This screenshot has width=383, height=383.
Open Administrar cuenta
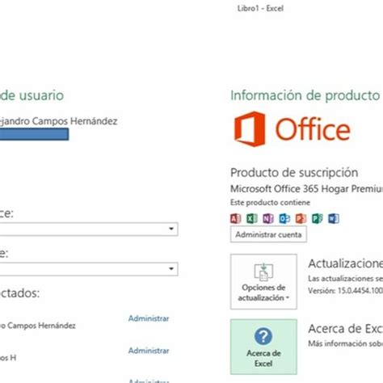pos(268,234)
